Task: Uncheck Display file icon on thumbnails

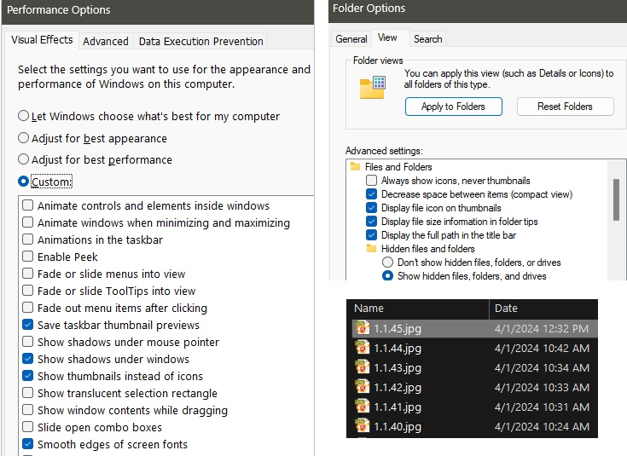Action: (x=371, y=207)
